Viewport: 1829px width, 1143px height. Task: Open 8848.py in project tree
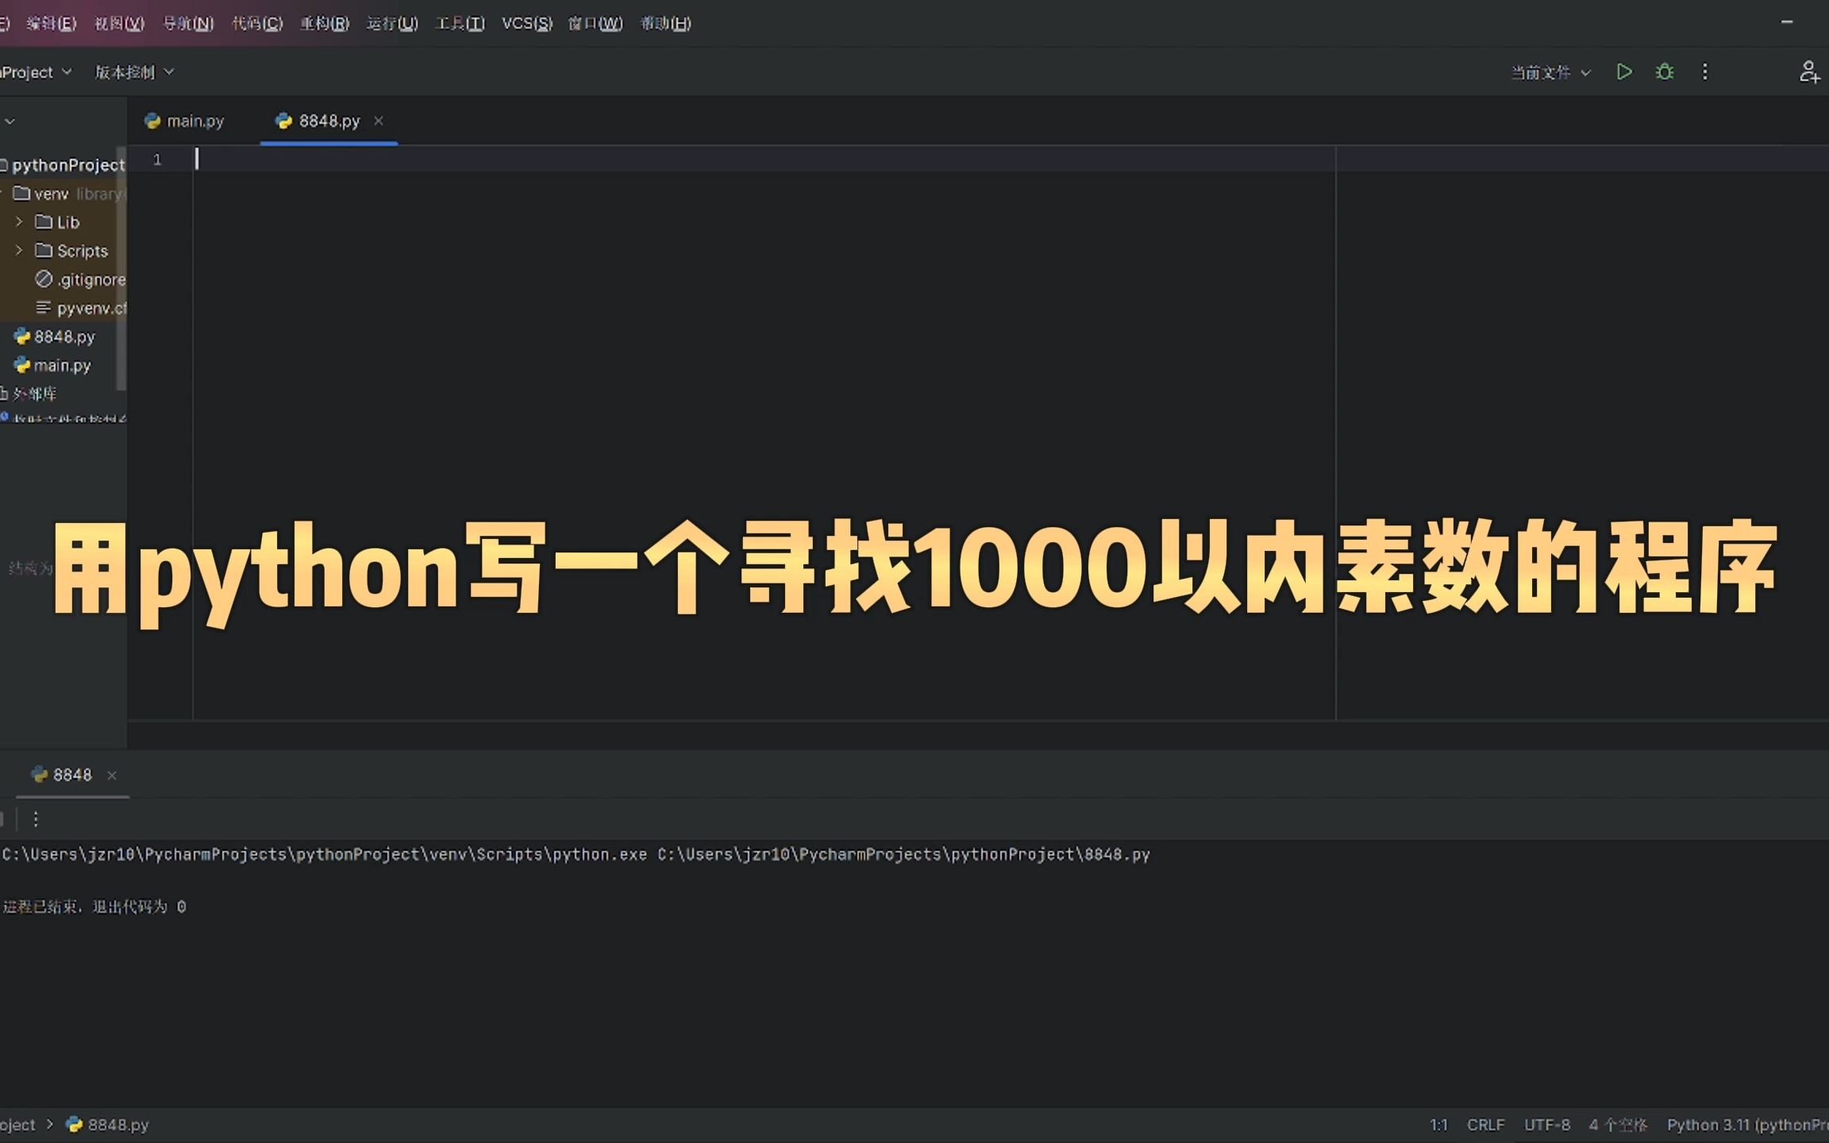point(64,337)
